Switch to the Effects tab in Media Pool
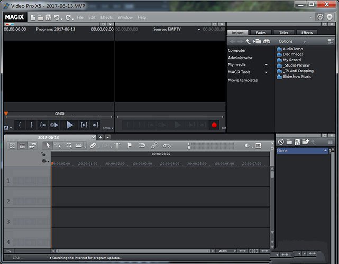Image resolution: width=339 pixels, height=264 pixels. (307, 33)
